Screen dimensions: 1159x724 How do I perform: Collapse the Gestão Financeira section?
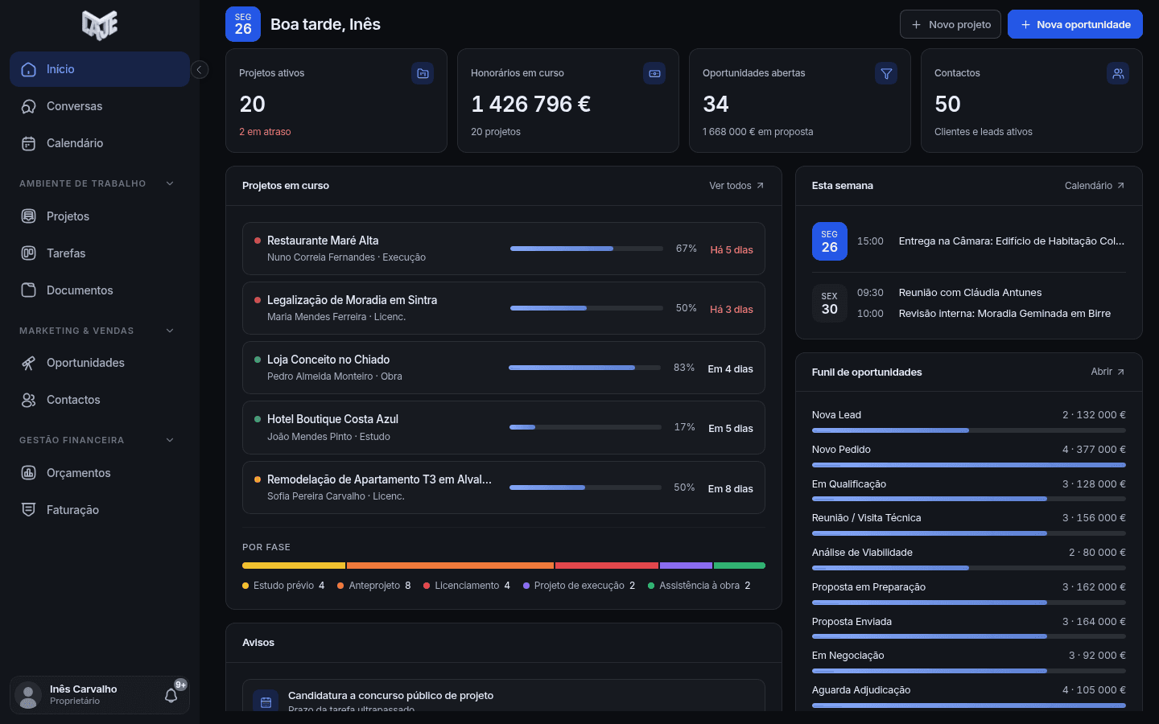[170, 440]
